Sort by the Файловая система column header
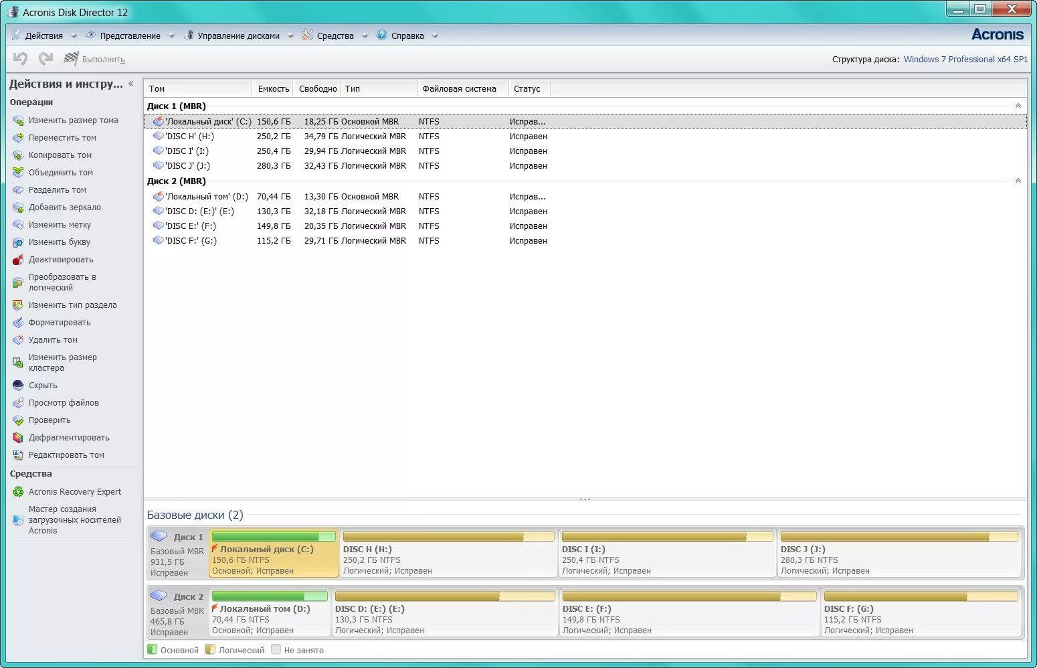The width and height of the screenshot is (1037, 668). click(x=463, y=88)
